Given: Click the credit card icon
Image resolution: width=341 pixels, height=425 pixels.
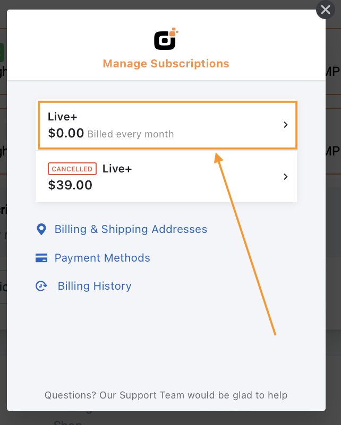Looking at the screenshot, I should point(41,258).
